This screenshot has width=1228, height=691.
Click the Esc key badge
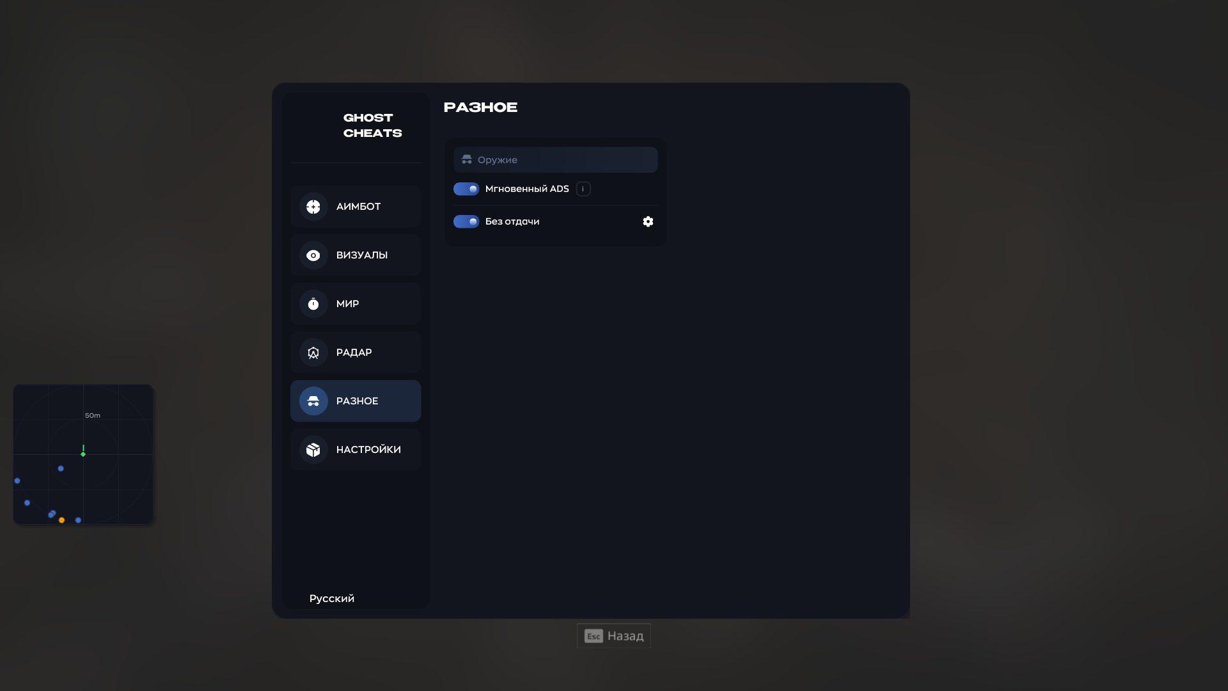[x=594, y=636]
